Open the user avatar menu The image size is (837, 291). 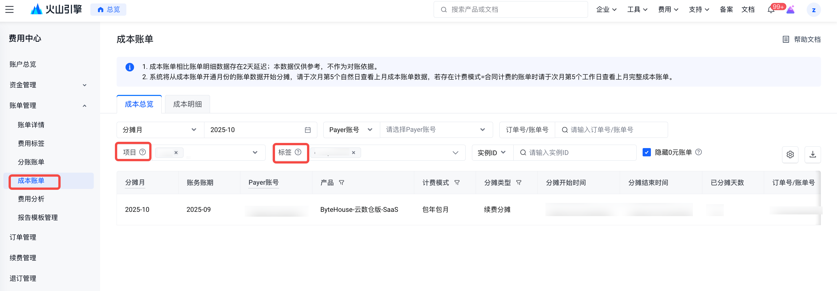(814, 10)
